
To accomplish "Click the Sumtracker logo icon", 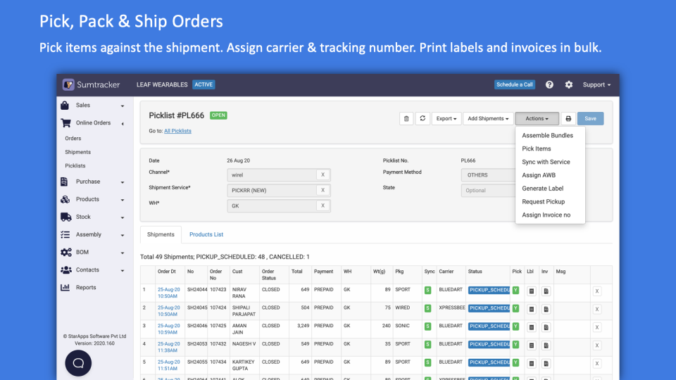I will 68,84.
